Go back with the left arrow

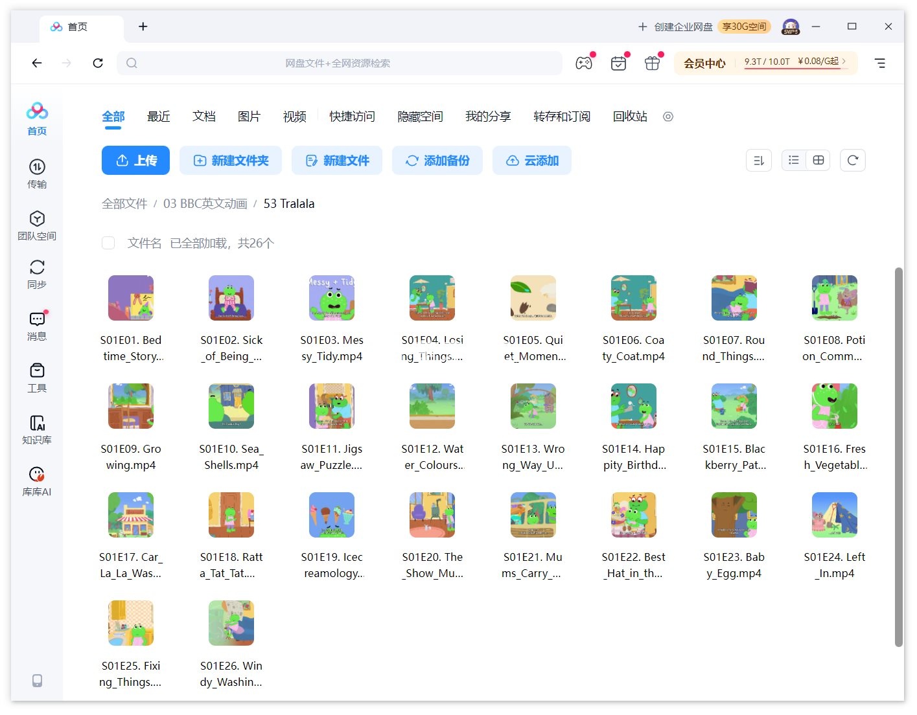pyautogui.click(x=37, y=63)
